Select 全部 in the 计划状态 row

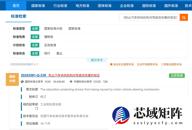35,45
